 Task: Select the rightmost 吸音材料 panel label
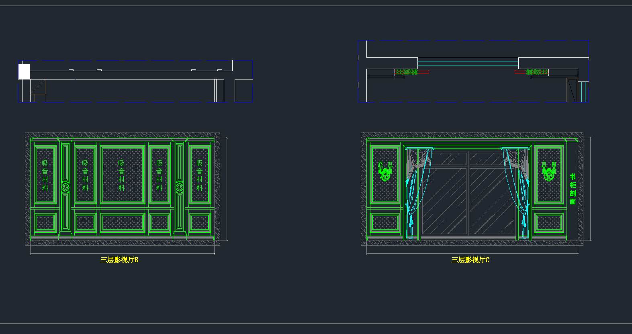coord(200,175)
